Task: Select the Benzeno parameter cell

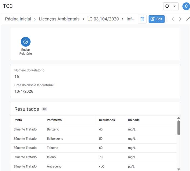Action: (53, 129)
